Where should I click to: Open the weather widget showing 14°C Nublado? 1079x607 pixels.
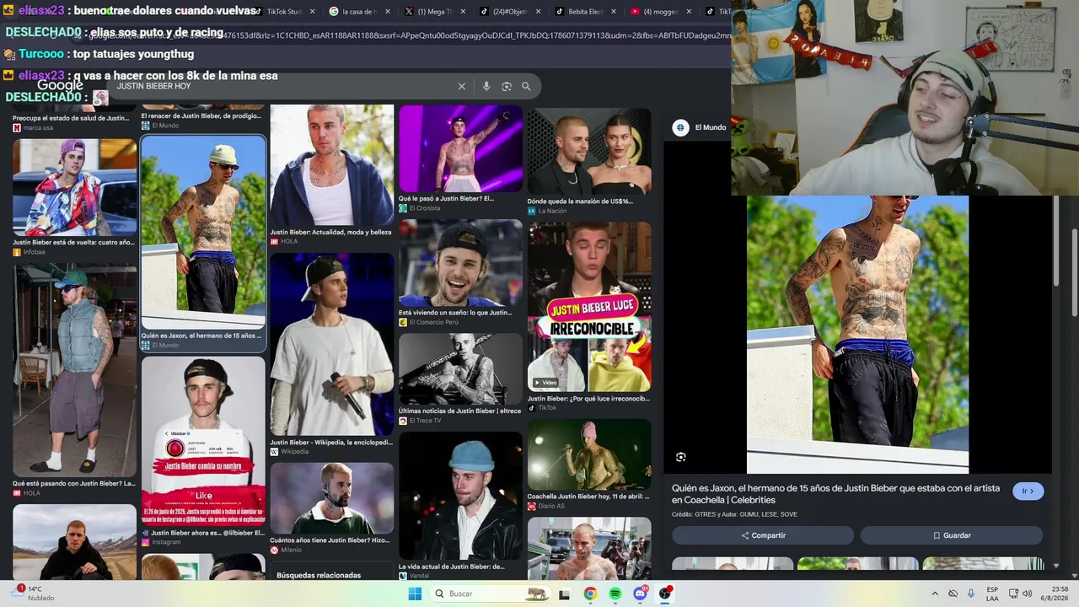click(x=34, y=594)
